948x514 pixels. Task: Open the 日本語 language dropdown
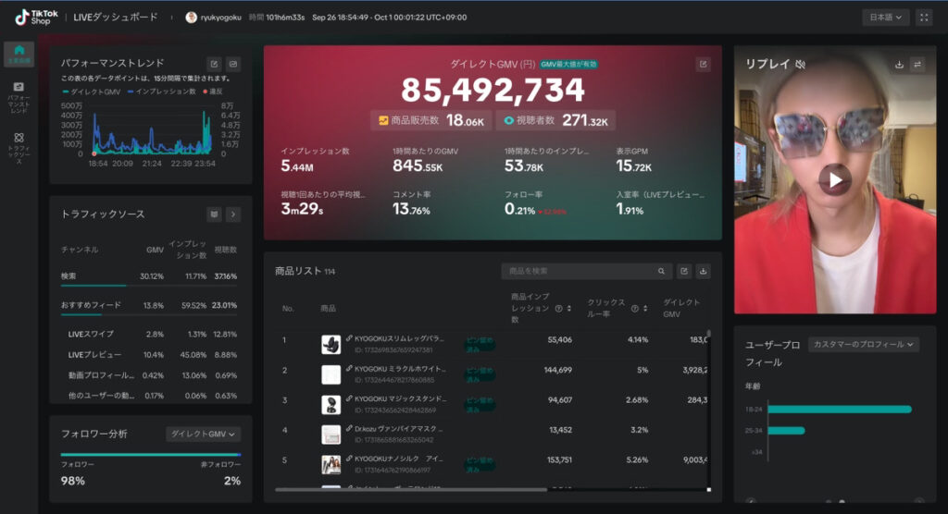click(x=886, y=18)
